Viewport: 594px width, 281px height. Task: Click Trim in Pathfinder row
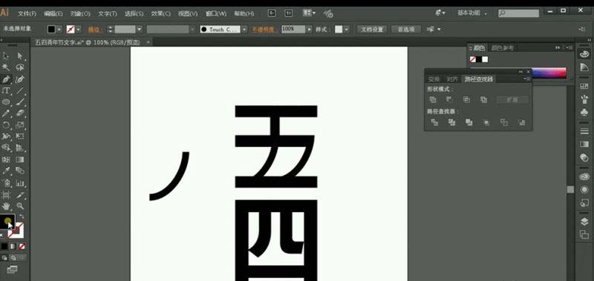pos(451,122)
